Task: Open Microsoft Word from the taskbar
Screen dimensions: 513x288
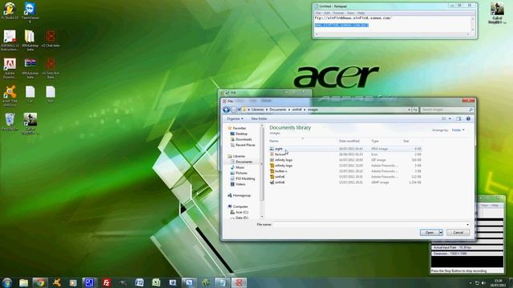Action: (x=139, y=282)
